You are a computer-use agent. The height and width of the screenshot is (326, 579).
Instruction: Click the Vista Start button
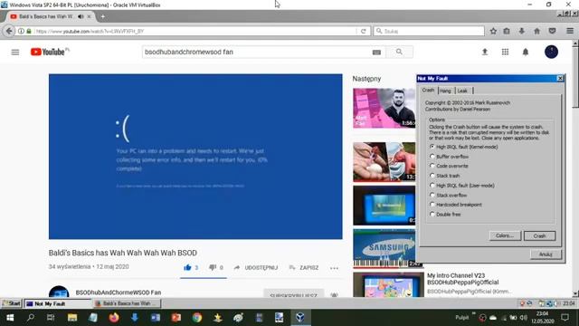pos(11,304)
